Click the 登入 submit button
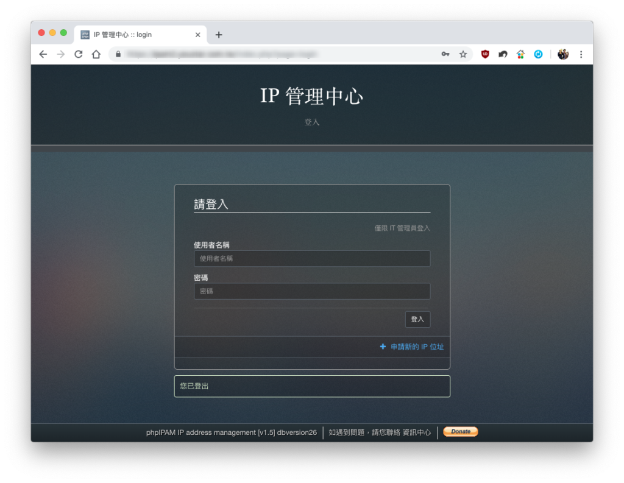Screen dimensions: 624x483 click(x=417, y=319)
